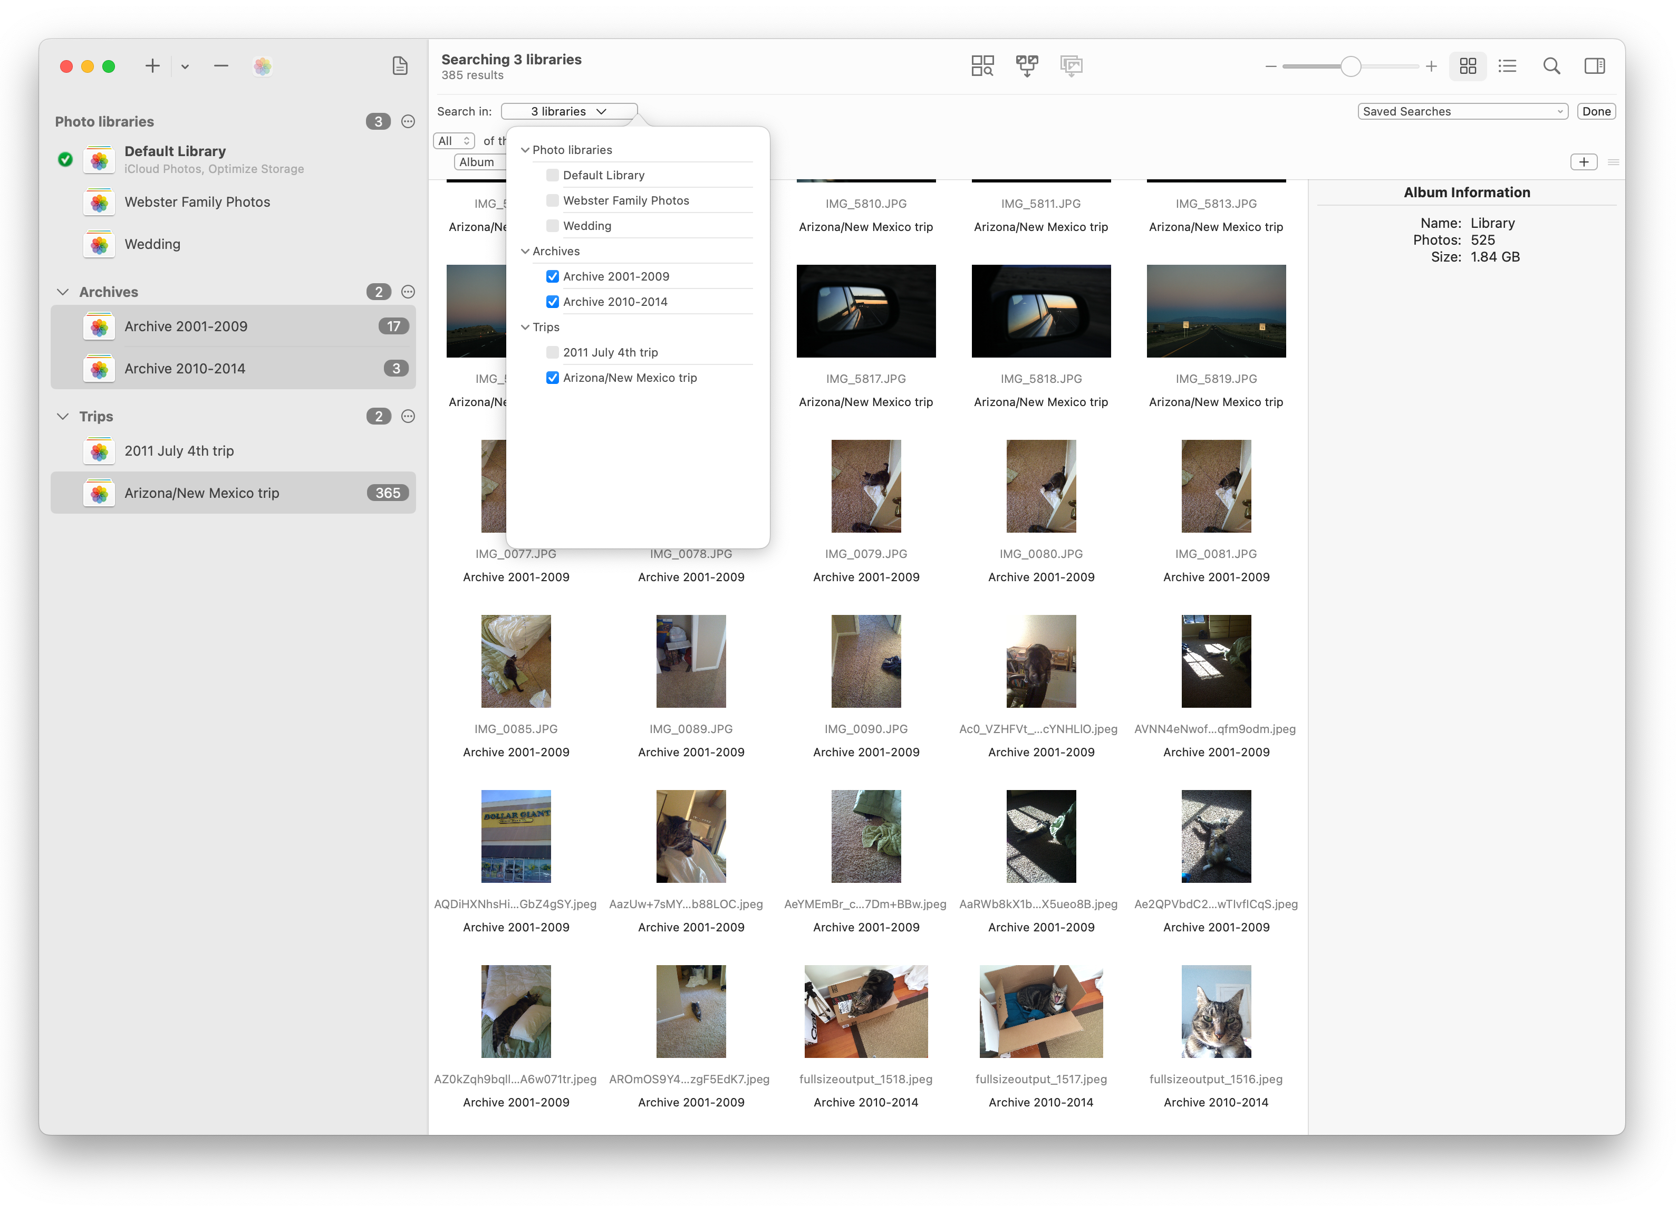
Task: Click the plus add library button
Action: point(152,66)
